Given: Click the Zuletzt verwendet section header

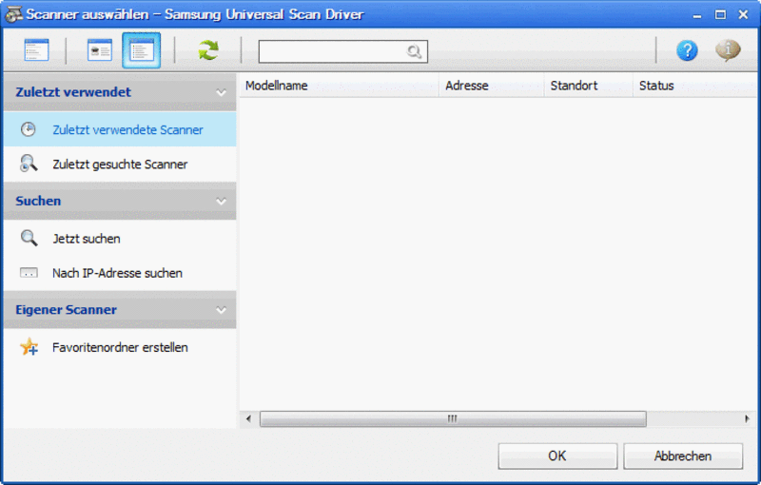Looking at the screenshot, I should pyautogui.click(x=120, y=92).
